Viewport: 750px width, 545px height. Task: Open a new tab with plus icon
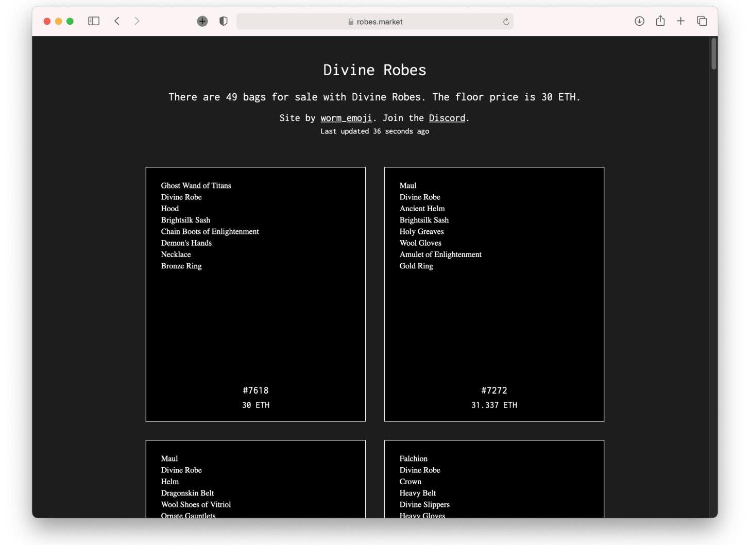[680, 21]
